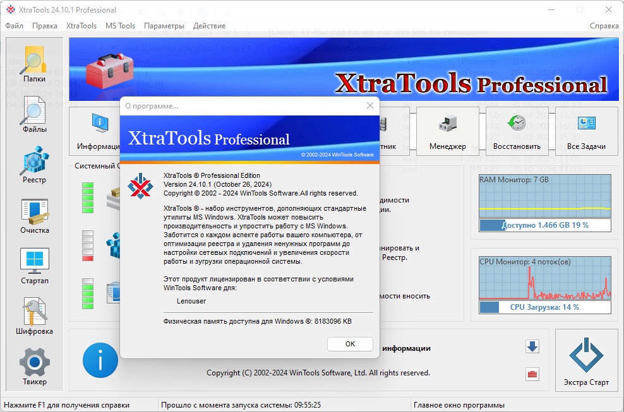Click the Нажмите F1 status bar hint
The height and width of the screenshot is (412, 624).
pyautogui.click(x=66, y=405)
